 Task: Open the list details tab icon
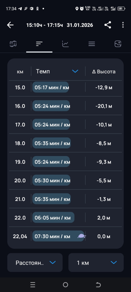(92, 44)
